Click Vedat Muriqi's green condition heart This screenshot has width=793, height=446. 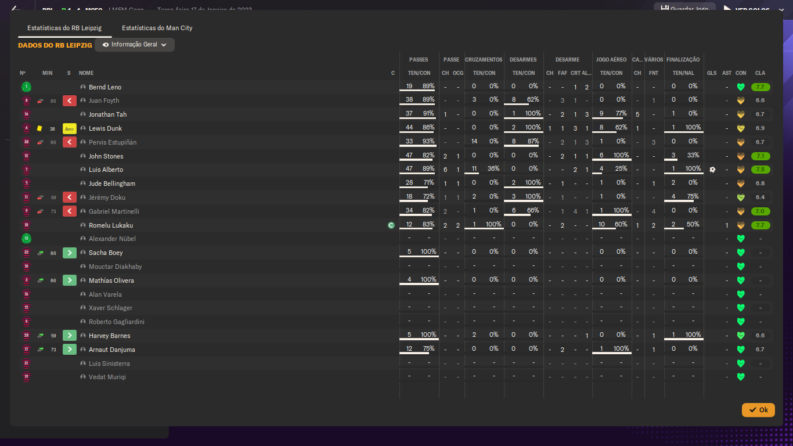click(x=741, y=377)
